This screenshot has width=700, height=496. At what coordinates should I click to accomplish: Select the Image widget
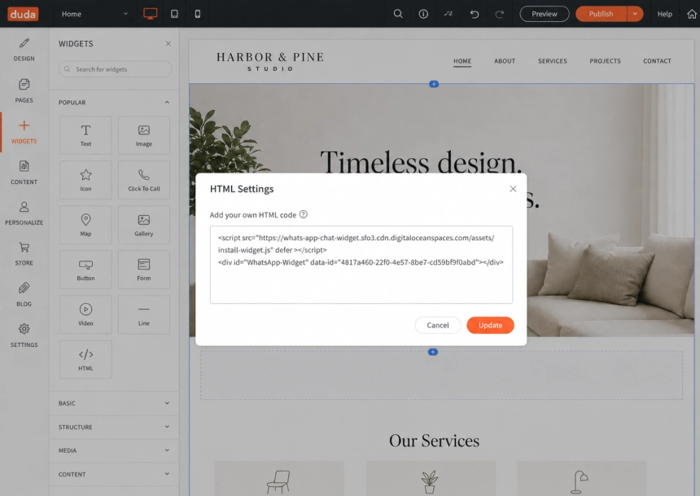[144, 135]
